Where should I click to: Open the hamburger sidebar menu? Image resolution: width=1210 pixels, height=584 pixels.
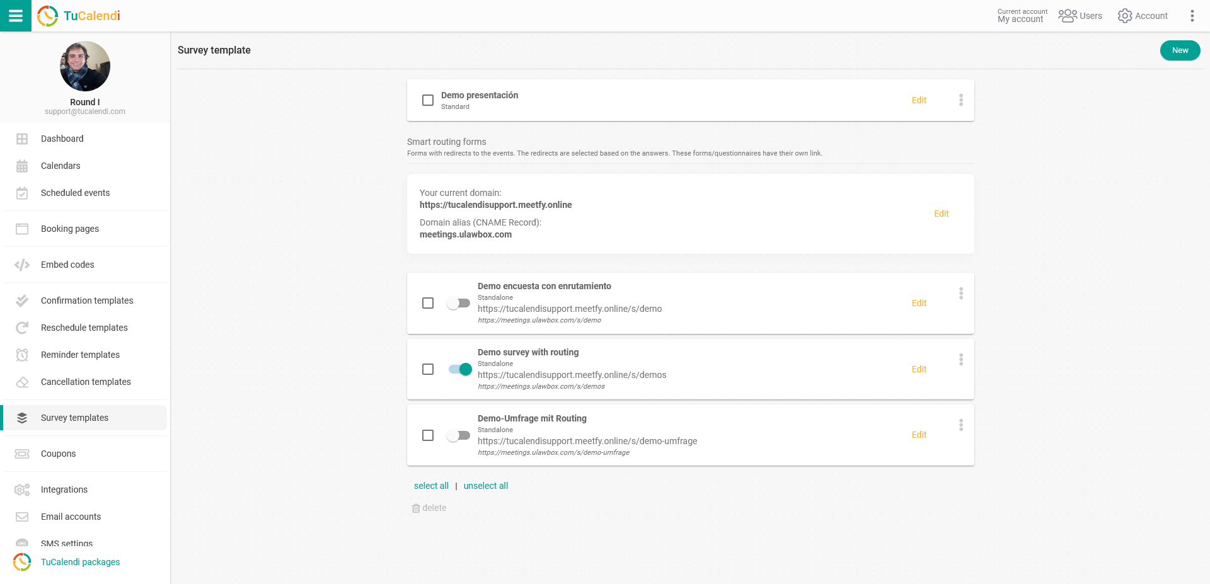[x=15, y=16]
